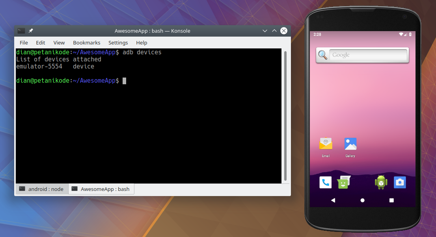Select the AwesomeApp : bash tab
Screen dimensions: 436x237
(101, 189)
